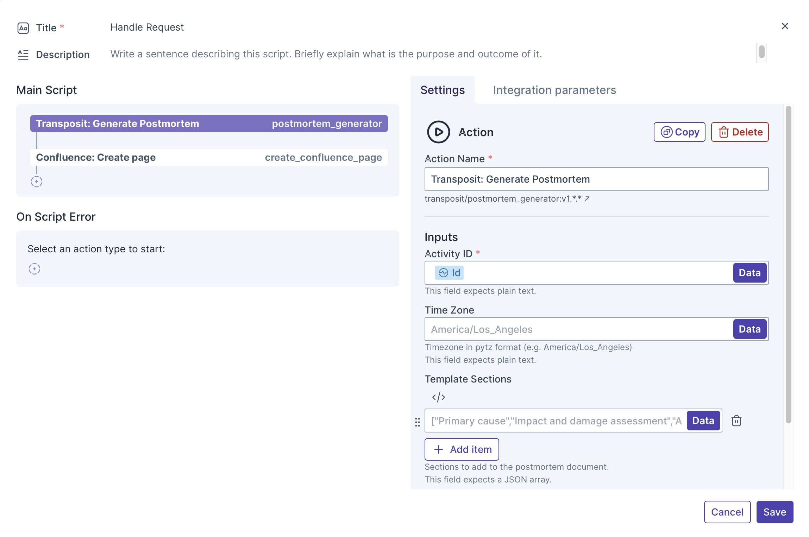
Task: Open Data picker for Template Sections item
Action: (703, 421)
